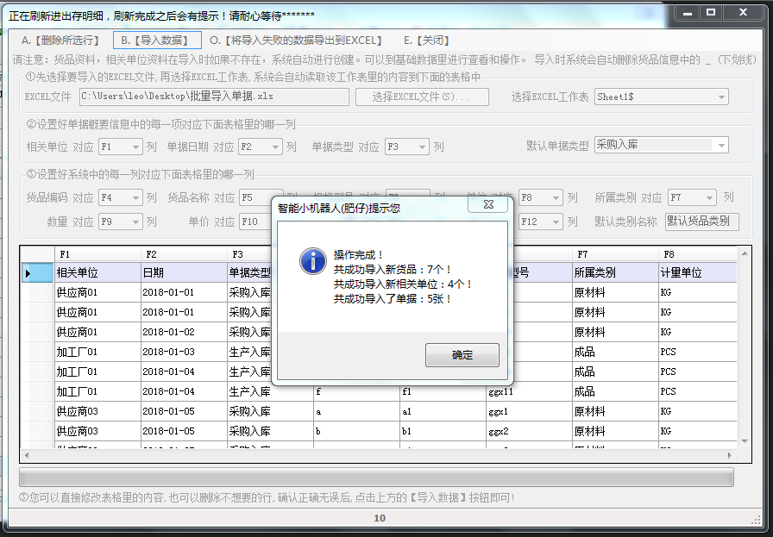This screenshot has width=773, height=537.
Task: Click the blue information icon in dialog
Action: pos(311,261)
